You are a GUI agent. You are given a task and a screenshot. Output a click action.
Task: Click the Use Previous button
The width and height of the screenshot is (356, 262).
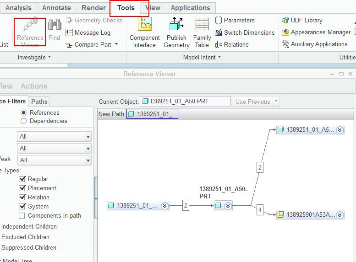253,102
